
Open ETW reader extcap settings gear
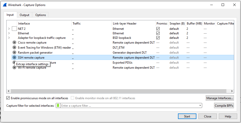14,48
